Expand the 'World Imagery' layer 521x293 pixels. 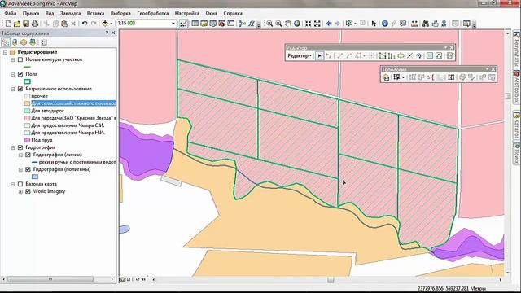click(x=20, y=191)
